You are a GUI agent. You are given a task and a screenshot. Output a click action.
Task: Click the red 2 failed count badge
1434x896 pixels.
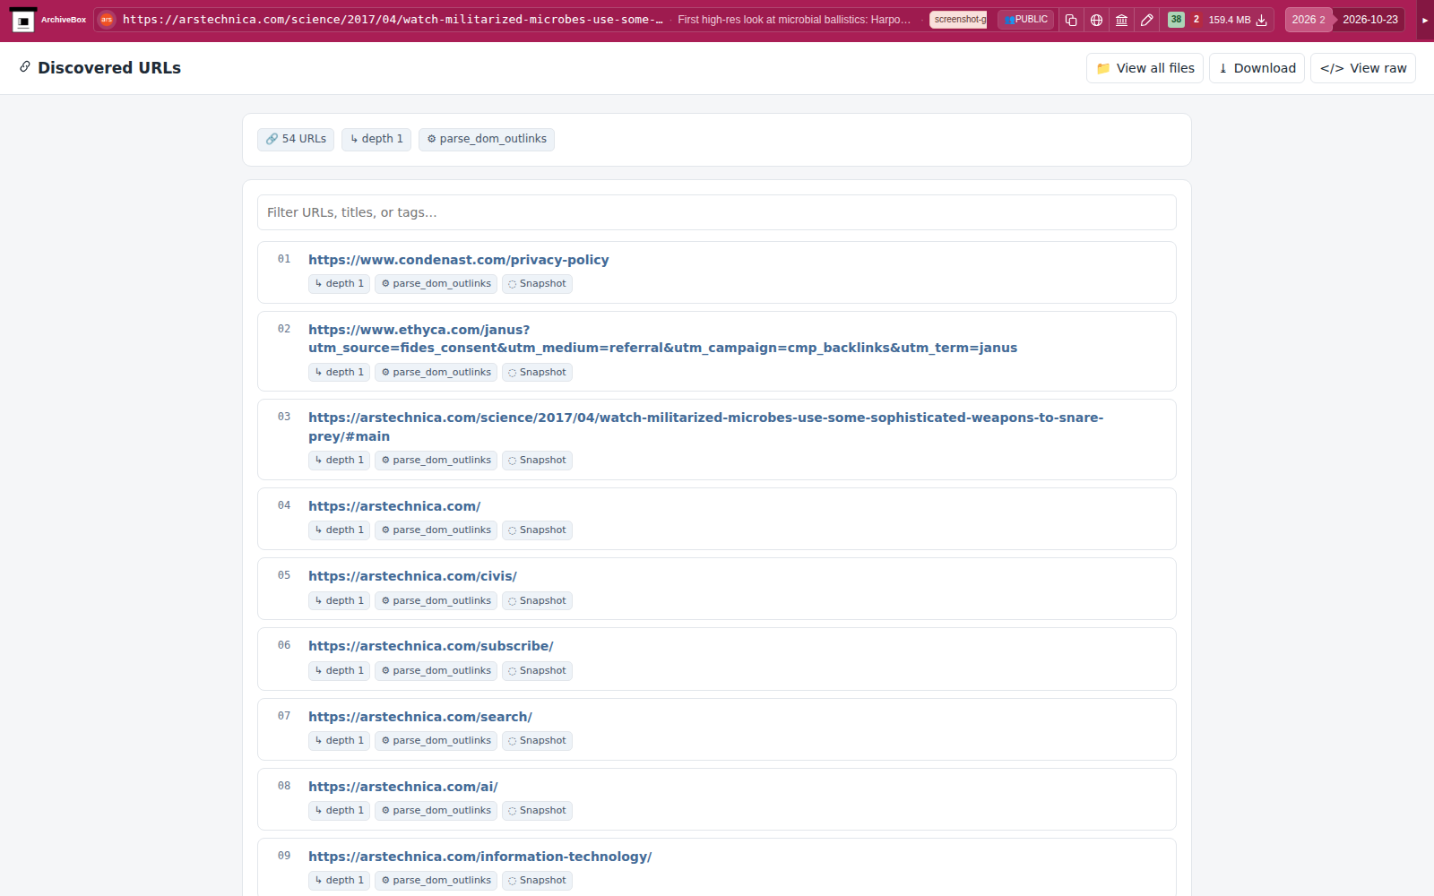click(1196, 20)
